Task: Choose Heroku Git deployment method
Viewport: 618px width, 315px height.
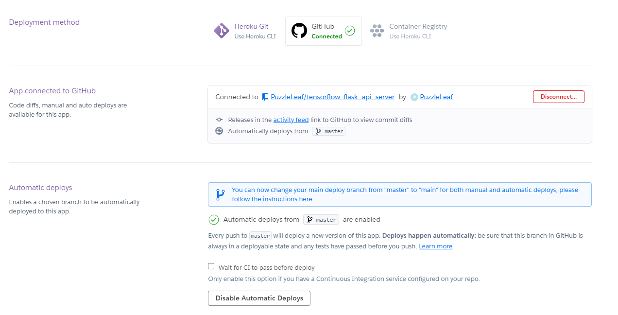Action: click(x=245, y=31)
